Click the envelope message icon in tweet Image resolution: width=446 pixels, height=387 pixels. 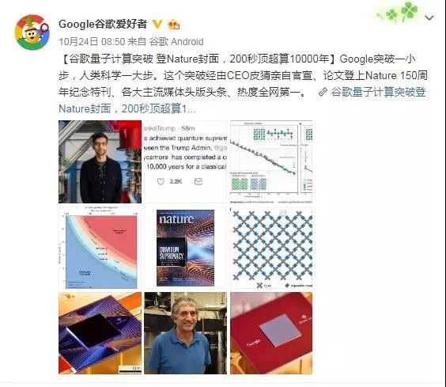(198, 181)
